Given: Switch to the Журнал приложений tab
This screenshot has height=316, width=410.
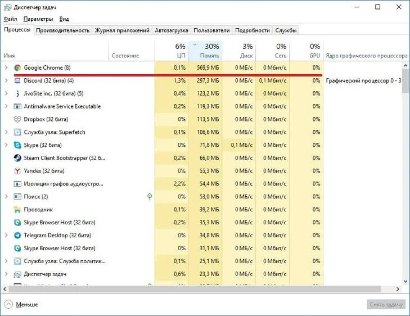Looking at the screenshot, I should click(122, 30).
